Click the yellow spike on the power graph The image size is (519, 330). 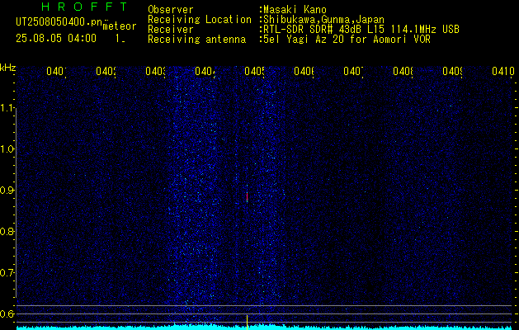click(247, 322)
